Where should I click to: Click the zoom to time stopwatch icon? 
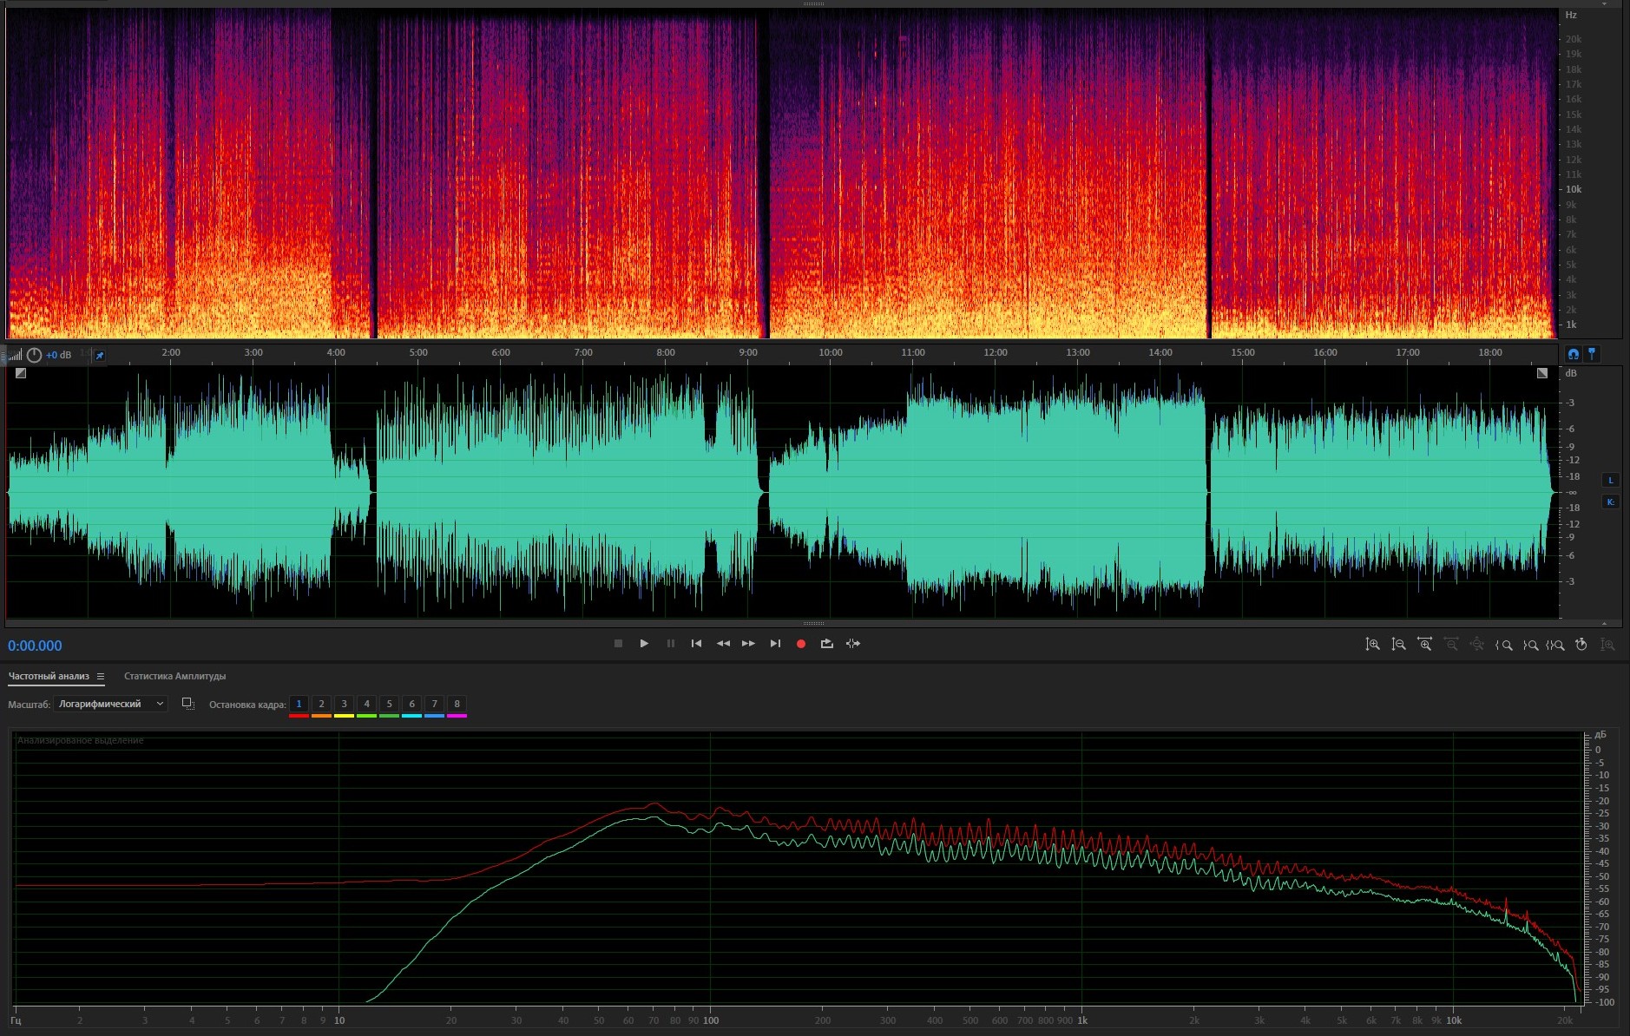(x=1581, y=645)
